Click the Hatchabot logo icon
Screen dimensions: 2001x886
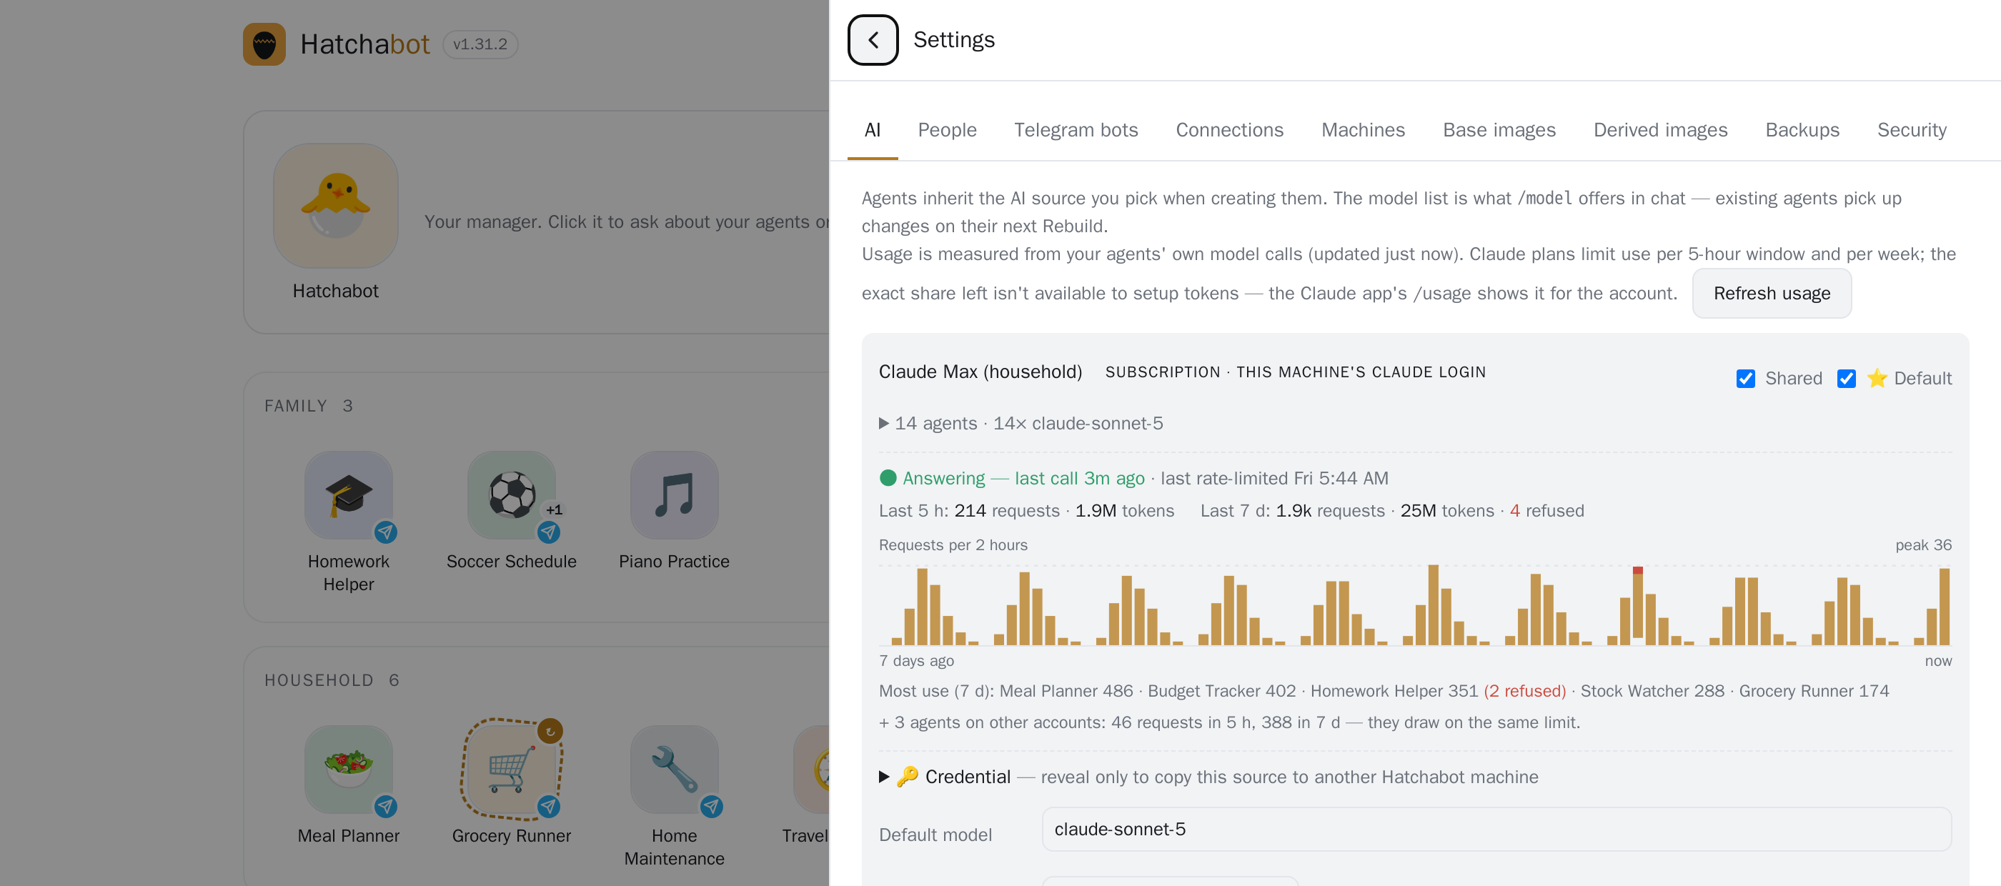point(264,44)
